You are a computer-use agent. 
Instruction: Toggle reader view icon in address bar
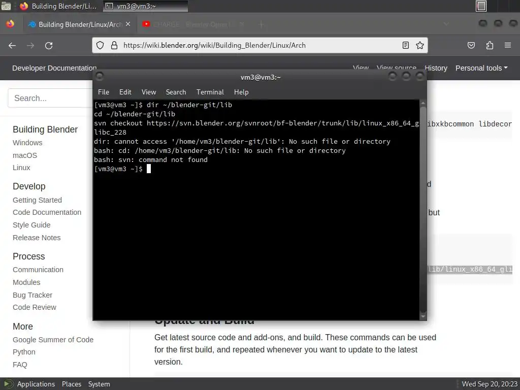pyautogui.click(x=405, y=45)
